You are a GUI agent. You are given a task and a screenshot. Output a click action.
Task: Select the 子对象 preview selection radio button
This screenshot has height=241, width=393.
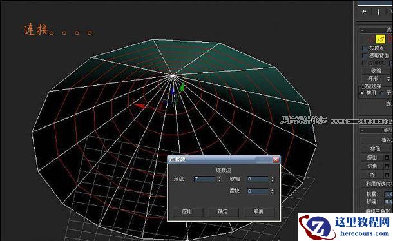tap(381, 93)
